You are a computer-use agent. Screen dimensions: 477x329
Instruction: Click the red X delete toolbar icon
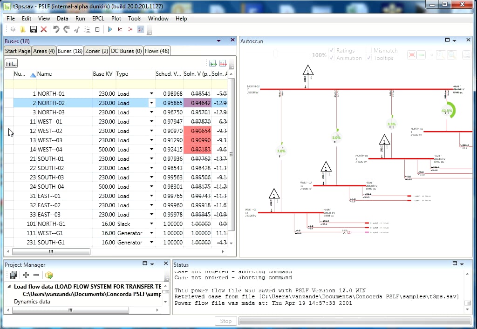(x=43, y=29)
